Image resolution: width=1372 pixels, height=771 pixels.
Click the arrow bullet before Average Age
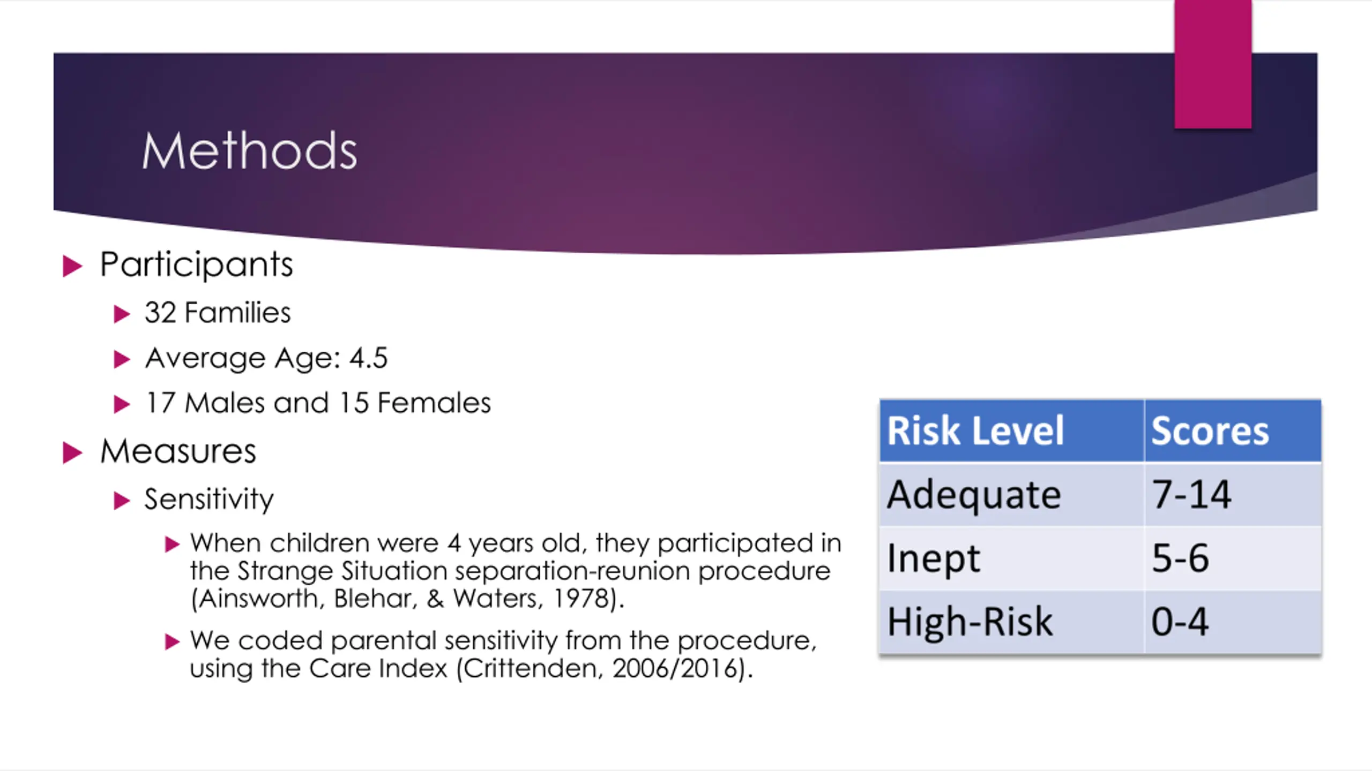point(122,359)
